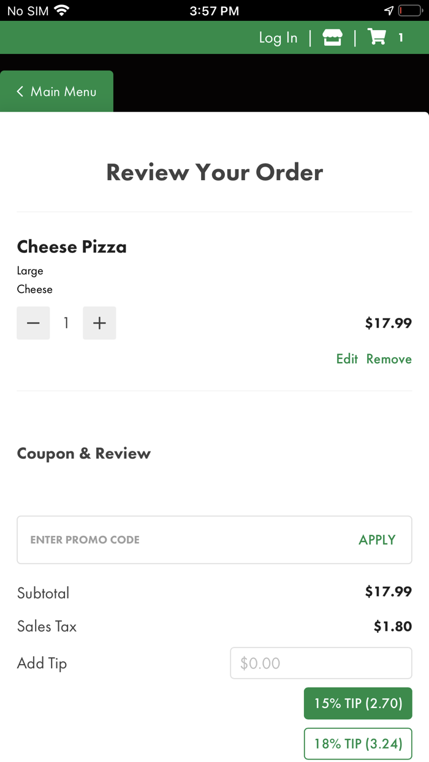
Task: Tap the Review Your Order heading
Action: point(214,172)
